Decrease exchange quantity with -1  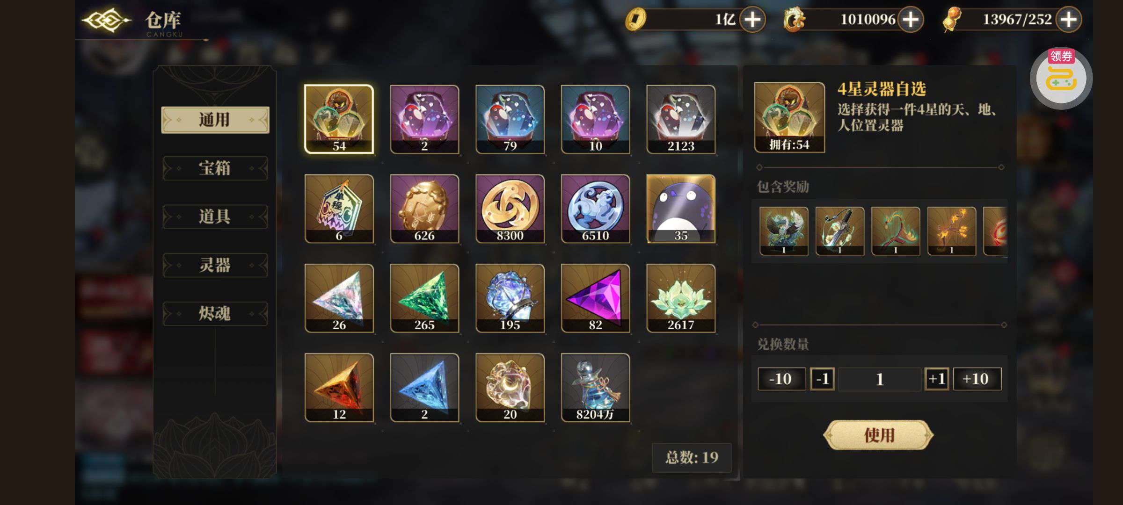(x=822, y=379)
